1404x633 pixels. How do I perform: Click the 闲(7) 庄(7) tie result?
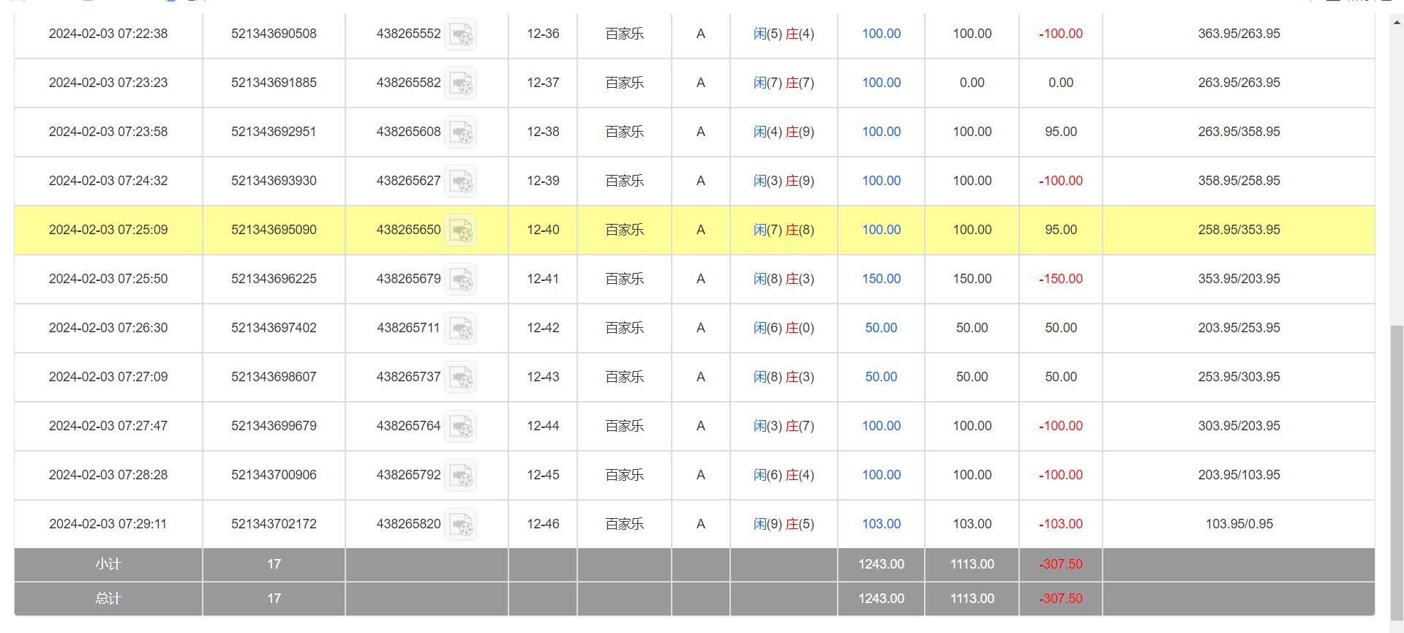[784, 83]
